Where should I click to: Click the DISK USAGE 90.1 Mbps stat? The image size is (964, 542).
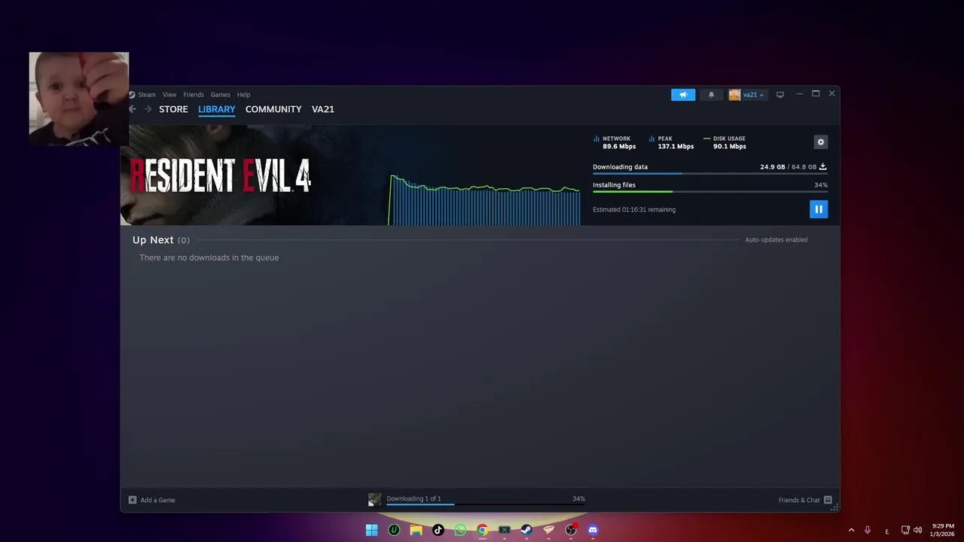click(725, 142)
